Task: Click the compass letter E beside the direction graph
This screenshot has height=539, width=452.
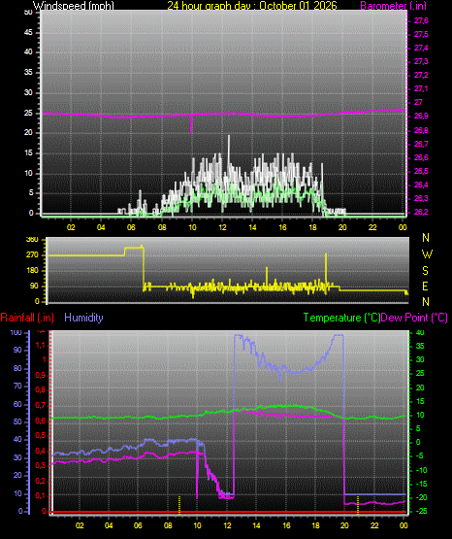Action: point(425,286)
